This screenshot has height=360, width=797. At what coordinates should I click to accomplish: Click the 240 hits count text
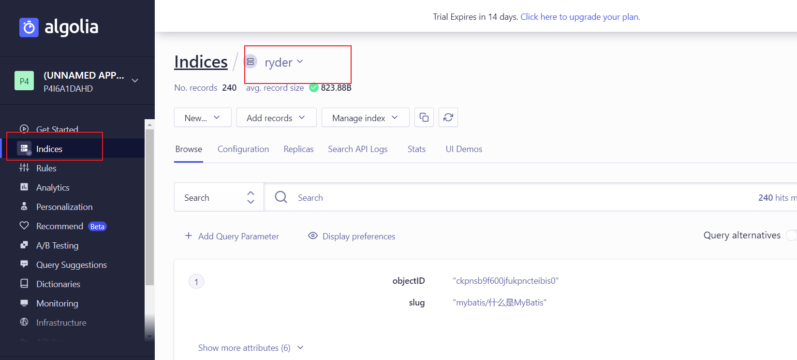777,197
